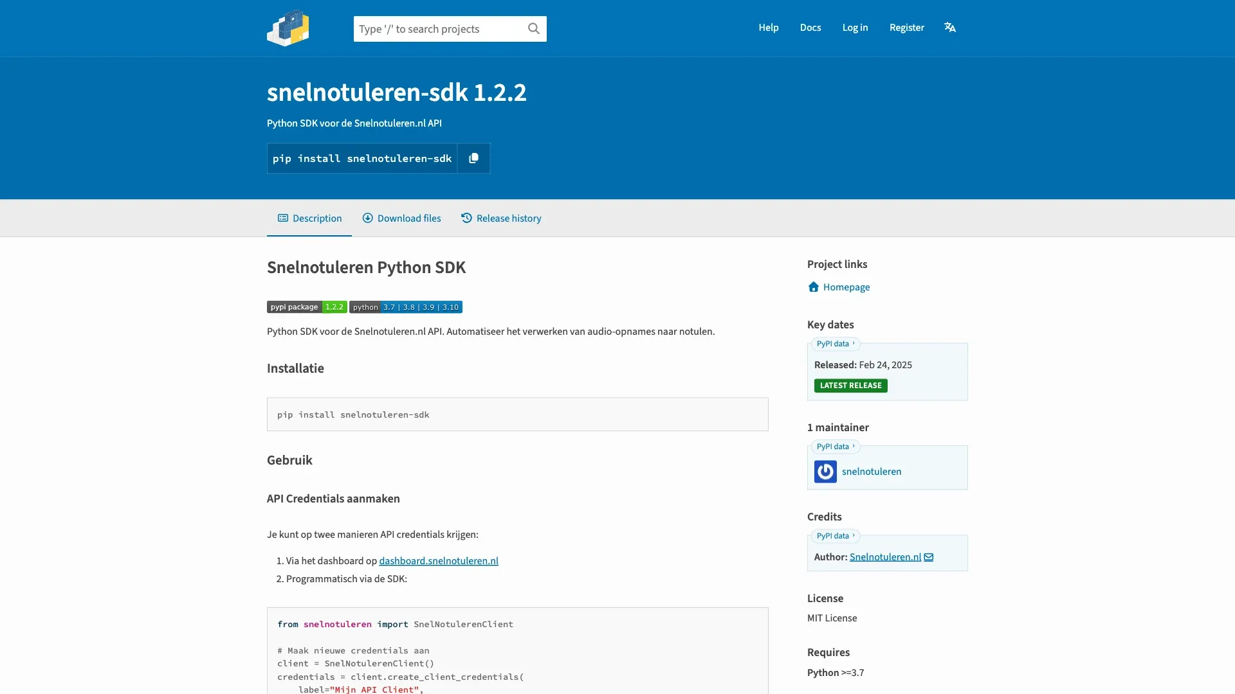The width and height of the screenshot is (1235, 694).
Task: Click the Python >=3.7 requirement text
Action: pyautogui.click(x=836, y=673)
